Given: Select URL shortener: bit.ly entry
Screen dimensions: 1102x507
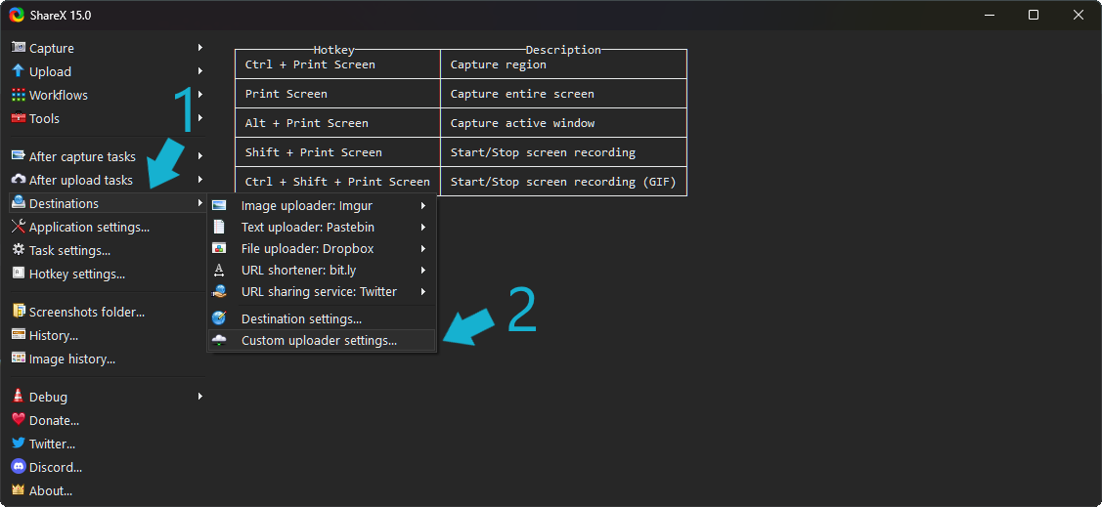Looking at the screenshot, I should (x=322, y=271).
